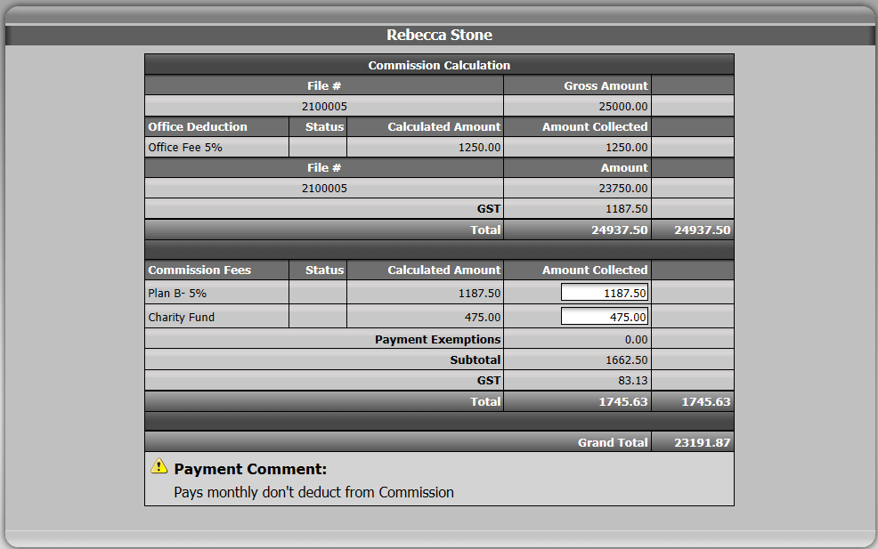
Task: Select the Charity Fund label
Action: [182, 318]
